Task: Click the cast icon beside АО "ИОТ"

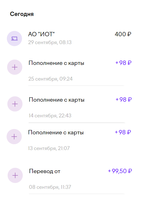Action: 14,39
